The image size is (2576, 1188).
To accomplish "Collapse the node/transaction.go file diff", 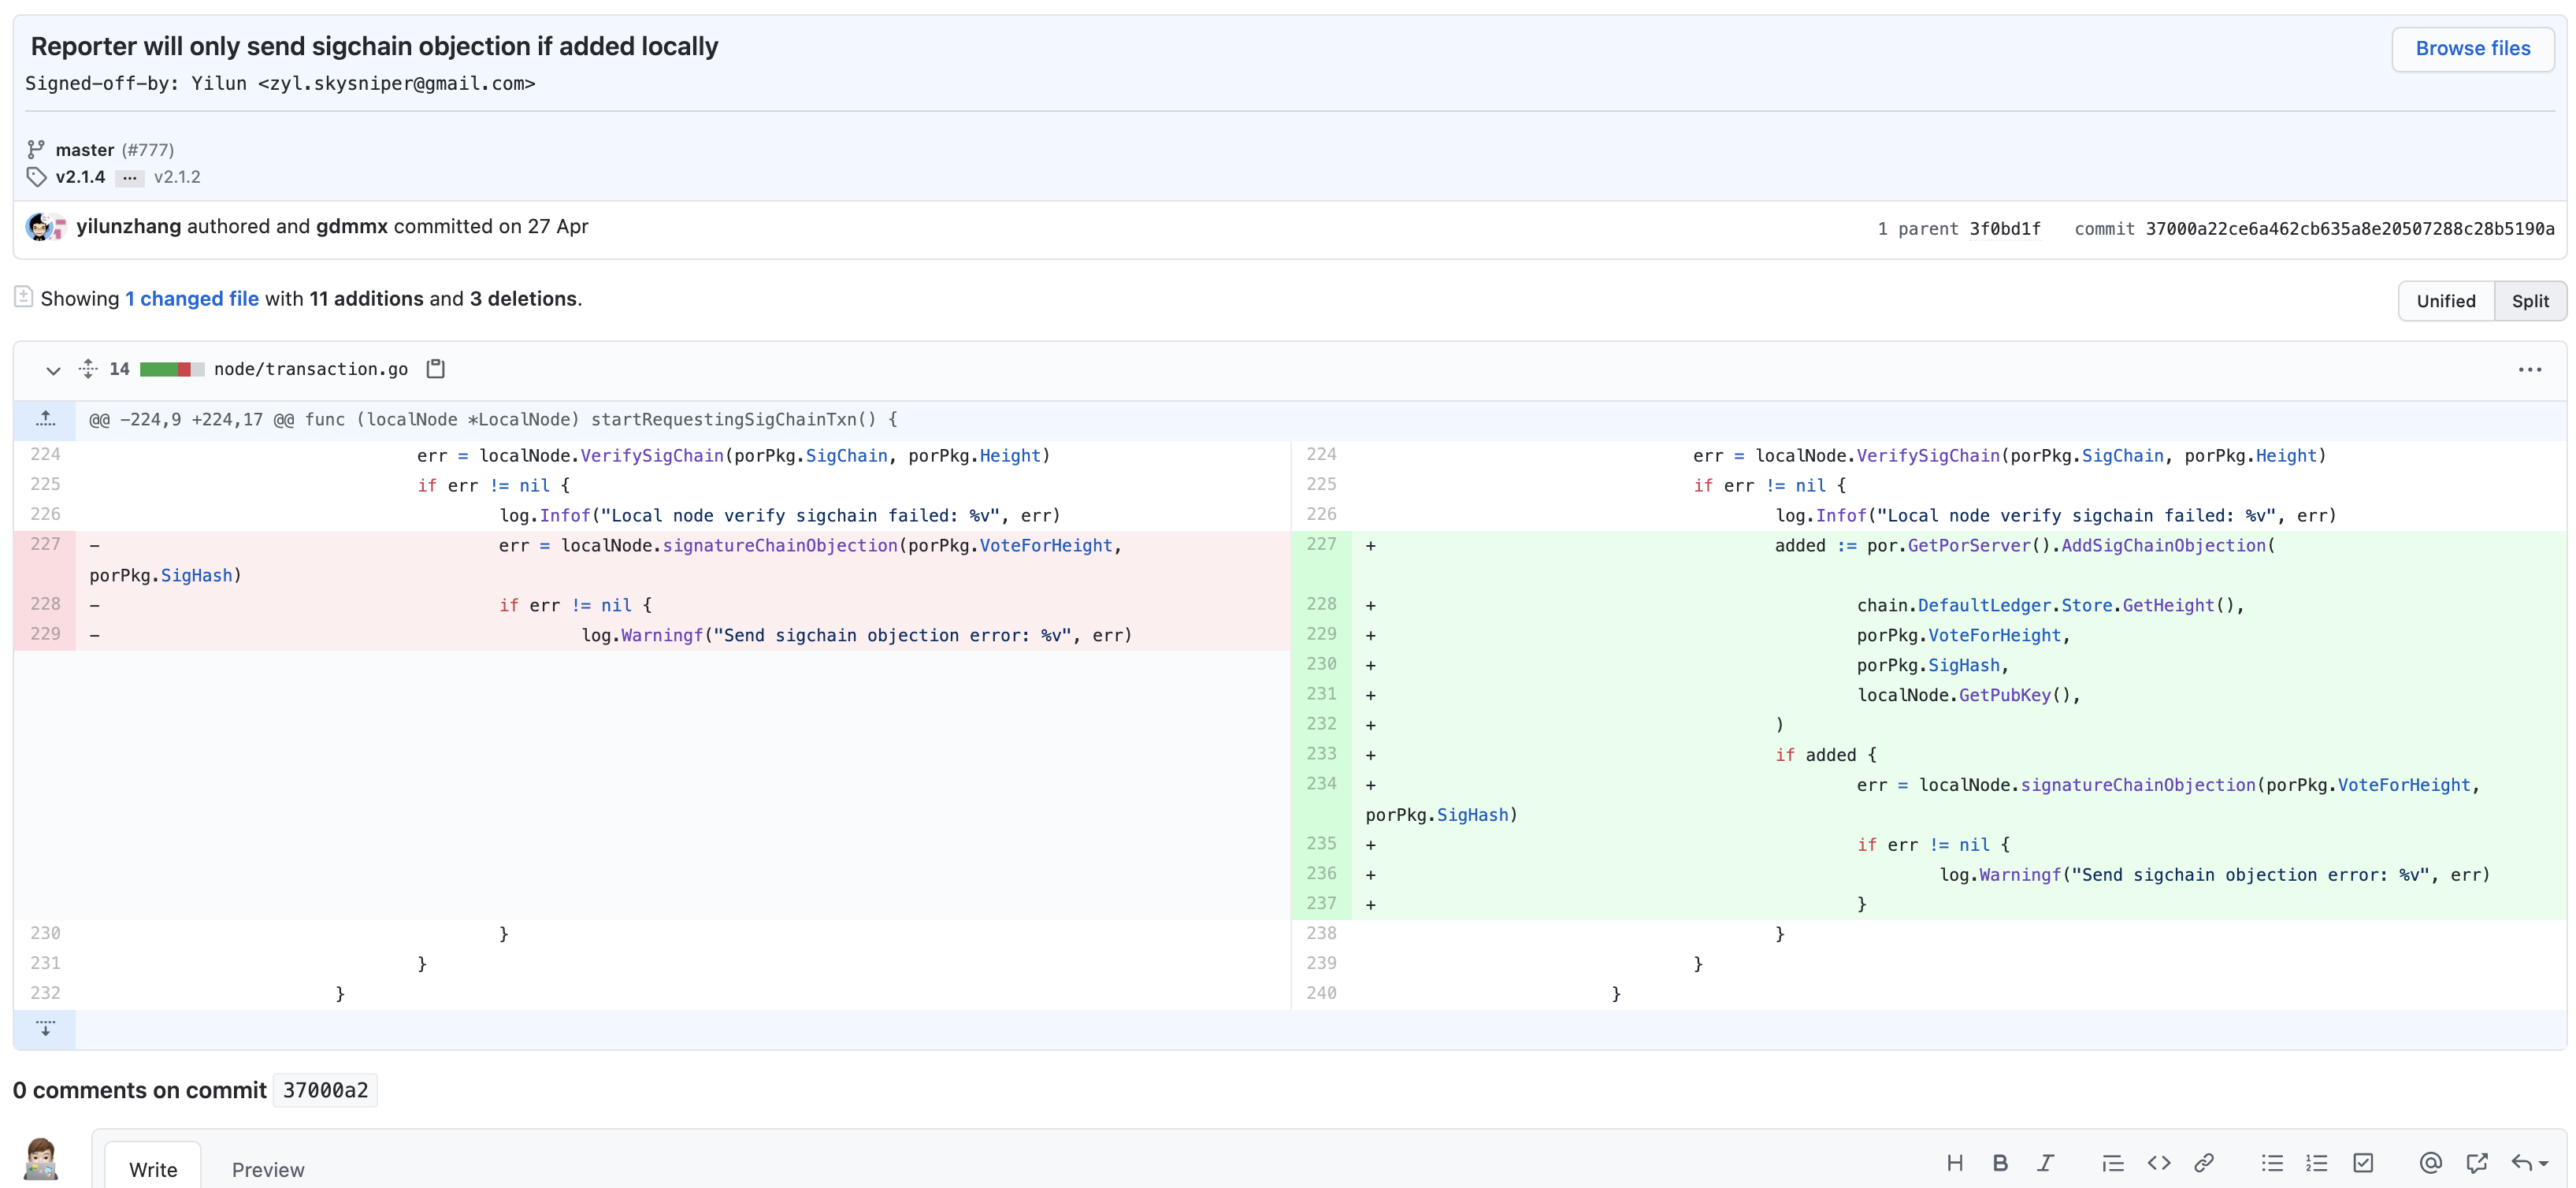I will click(53, 370).
